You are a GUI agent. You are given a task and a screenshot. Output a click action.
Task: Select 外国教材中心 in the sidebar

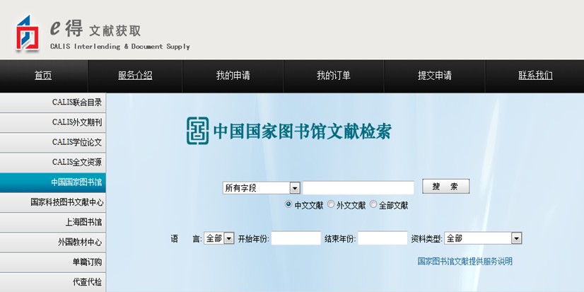[x=52, y=243]
